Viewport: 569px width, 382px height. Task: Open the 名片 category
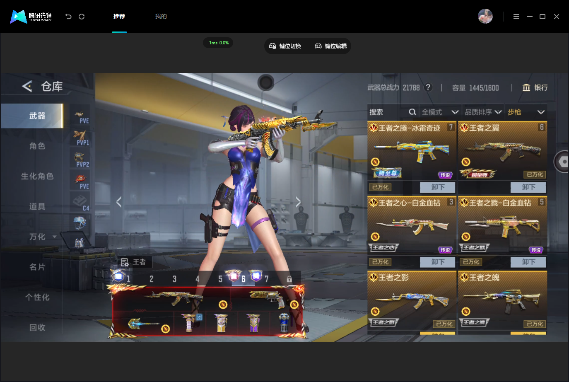pyautogui.click(x=37, y=267)
